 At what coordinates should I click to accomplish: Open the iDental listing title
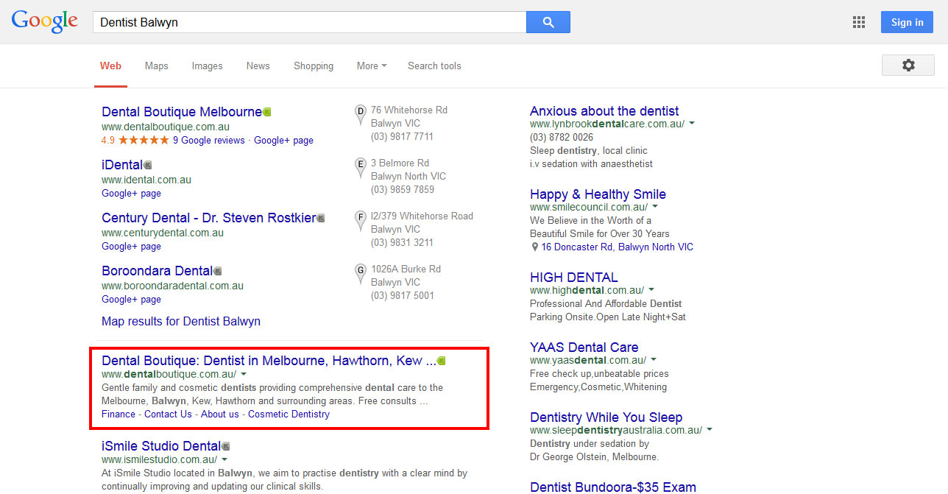click(x=121, y=165)
